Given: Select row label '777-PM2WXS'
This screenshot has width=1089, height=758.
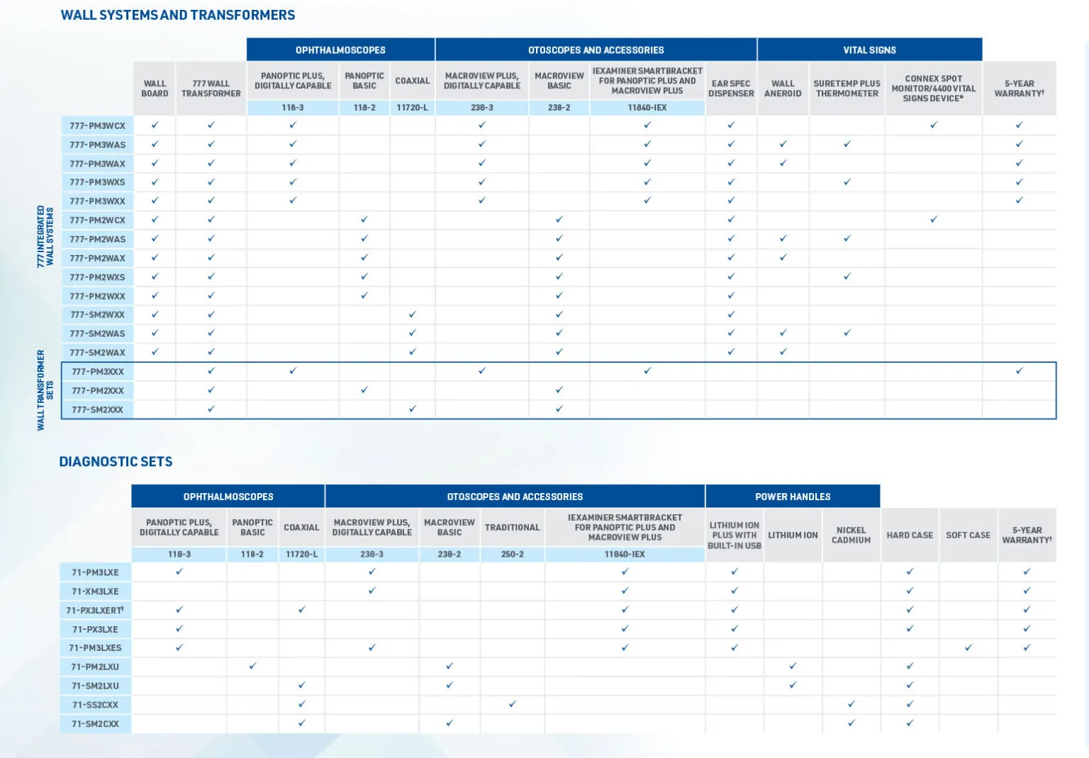Looking at the screenshot, I should point(97,277).
